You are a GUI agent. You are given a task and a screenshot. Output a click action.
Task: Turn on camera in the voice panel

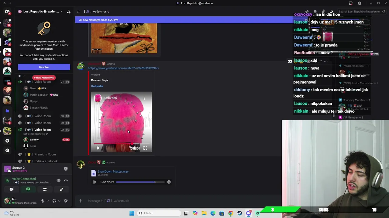pyautogui.click(x=12, y=189)
